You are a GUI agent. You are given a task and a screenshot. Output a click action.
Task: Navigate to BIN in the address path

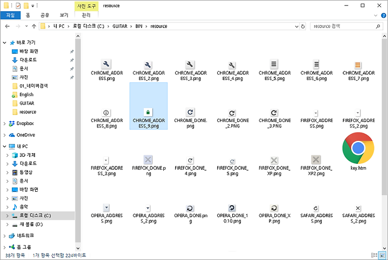click(x=139, y=26)
